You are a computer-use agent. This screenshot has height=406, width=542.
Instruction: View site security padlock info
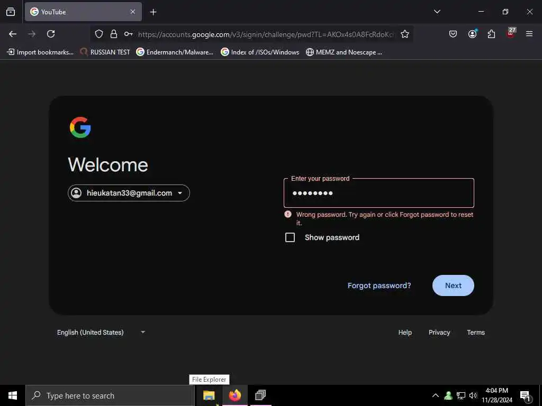click(x=114, y=34)
